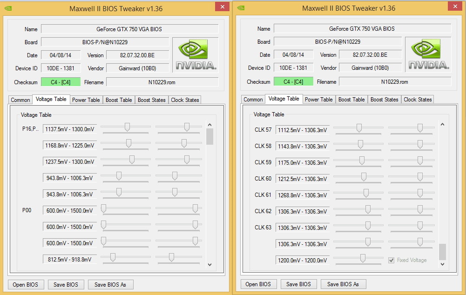Click the 1200.0mV - 1200.0mV value box
Viewport: 466px width, 295px height.
(303, 261)
